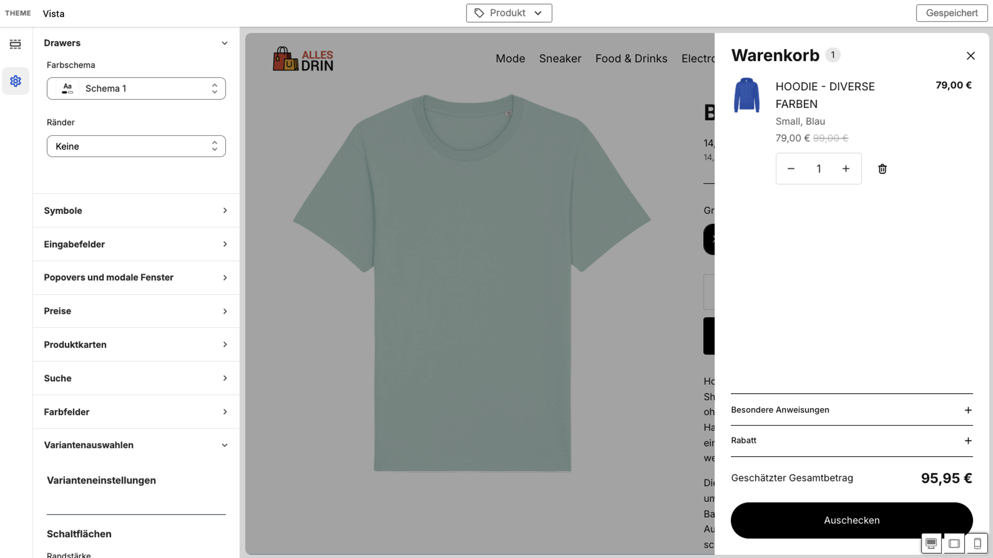993x558 pixels.
Task: Open the Produkt template selector
Action: coord(508,13)
